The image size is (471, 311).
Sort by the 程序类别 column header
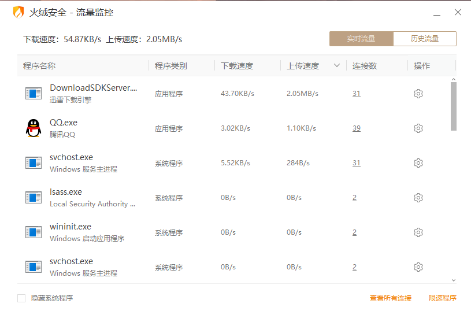(171, 66)
